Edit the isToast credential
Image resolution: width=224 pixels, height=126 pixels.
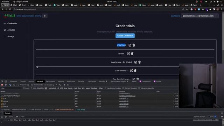click(128, 54)
